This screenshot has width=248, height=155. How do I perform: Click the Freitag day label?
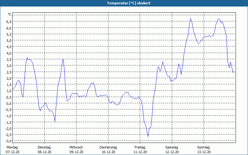pos(140,148)
